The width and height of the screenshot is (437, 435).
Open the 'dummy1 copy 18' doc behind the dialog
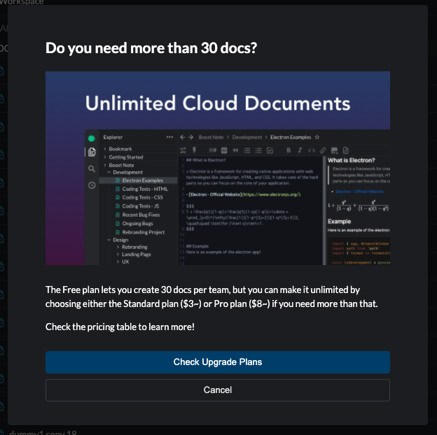(x=43, y=432)
